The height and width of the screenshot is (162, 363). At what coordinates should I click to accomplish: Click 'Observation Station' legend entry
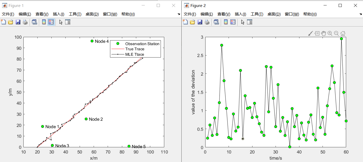coord(142,44)
